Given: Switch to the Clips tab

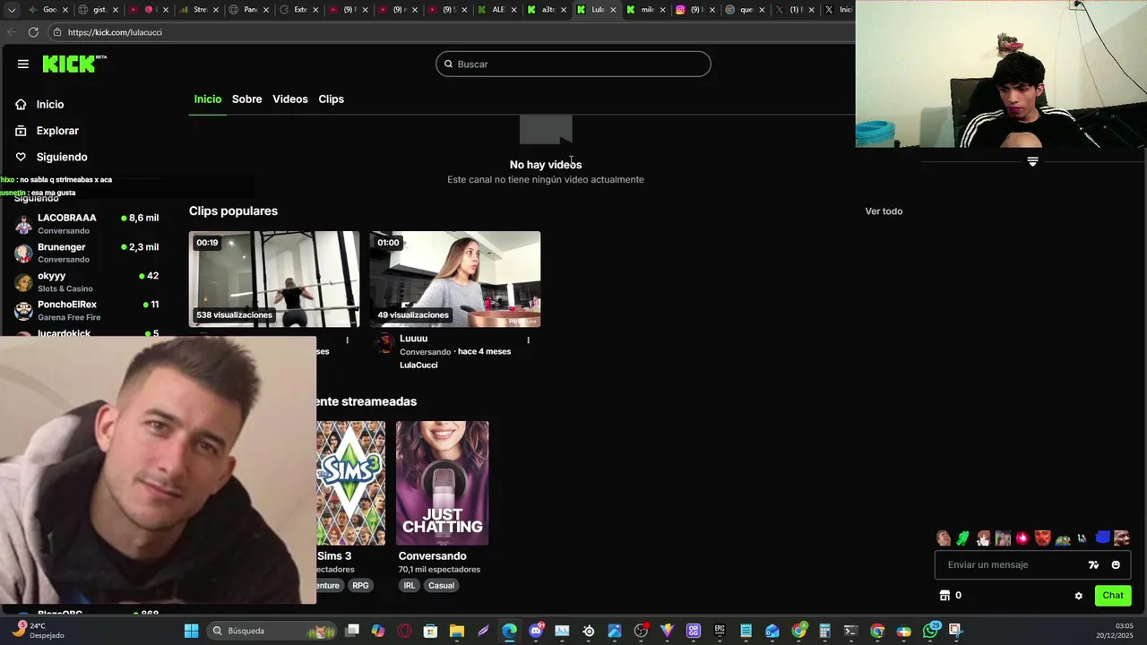Looking at the screenshot, I should 332,99.
